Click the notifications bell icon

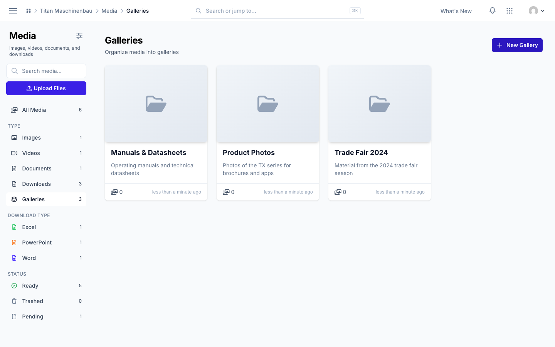tap(493, 11)
